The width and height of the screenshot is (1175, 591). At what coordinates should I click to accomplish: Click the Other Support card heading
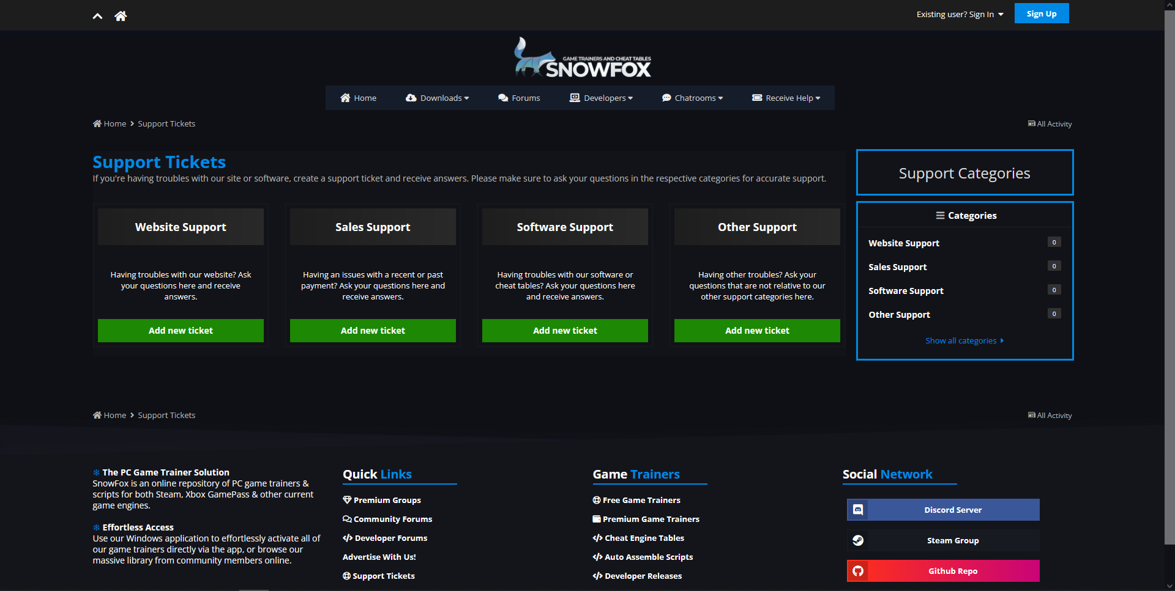[757, 227]
